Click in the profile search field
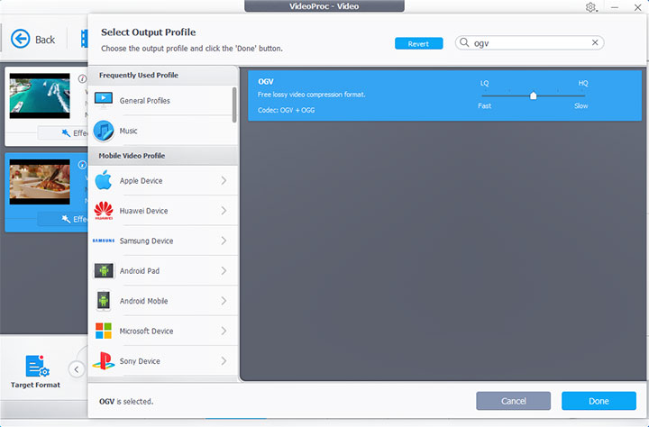 tap(530, 42)
